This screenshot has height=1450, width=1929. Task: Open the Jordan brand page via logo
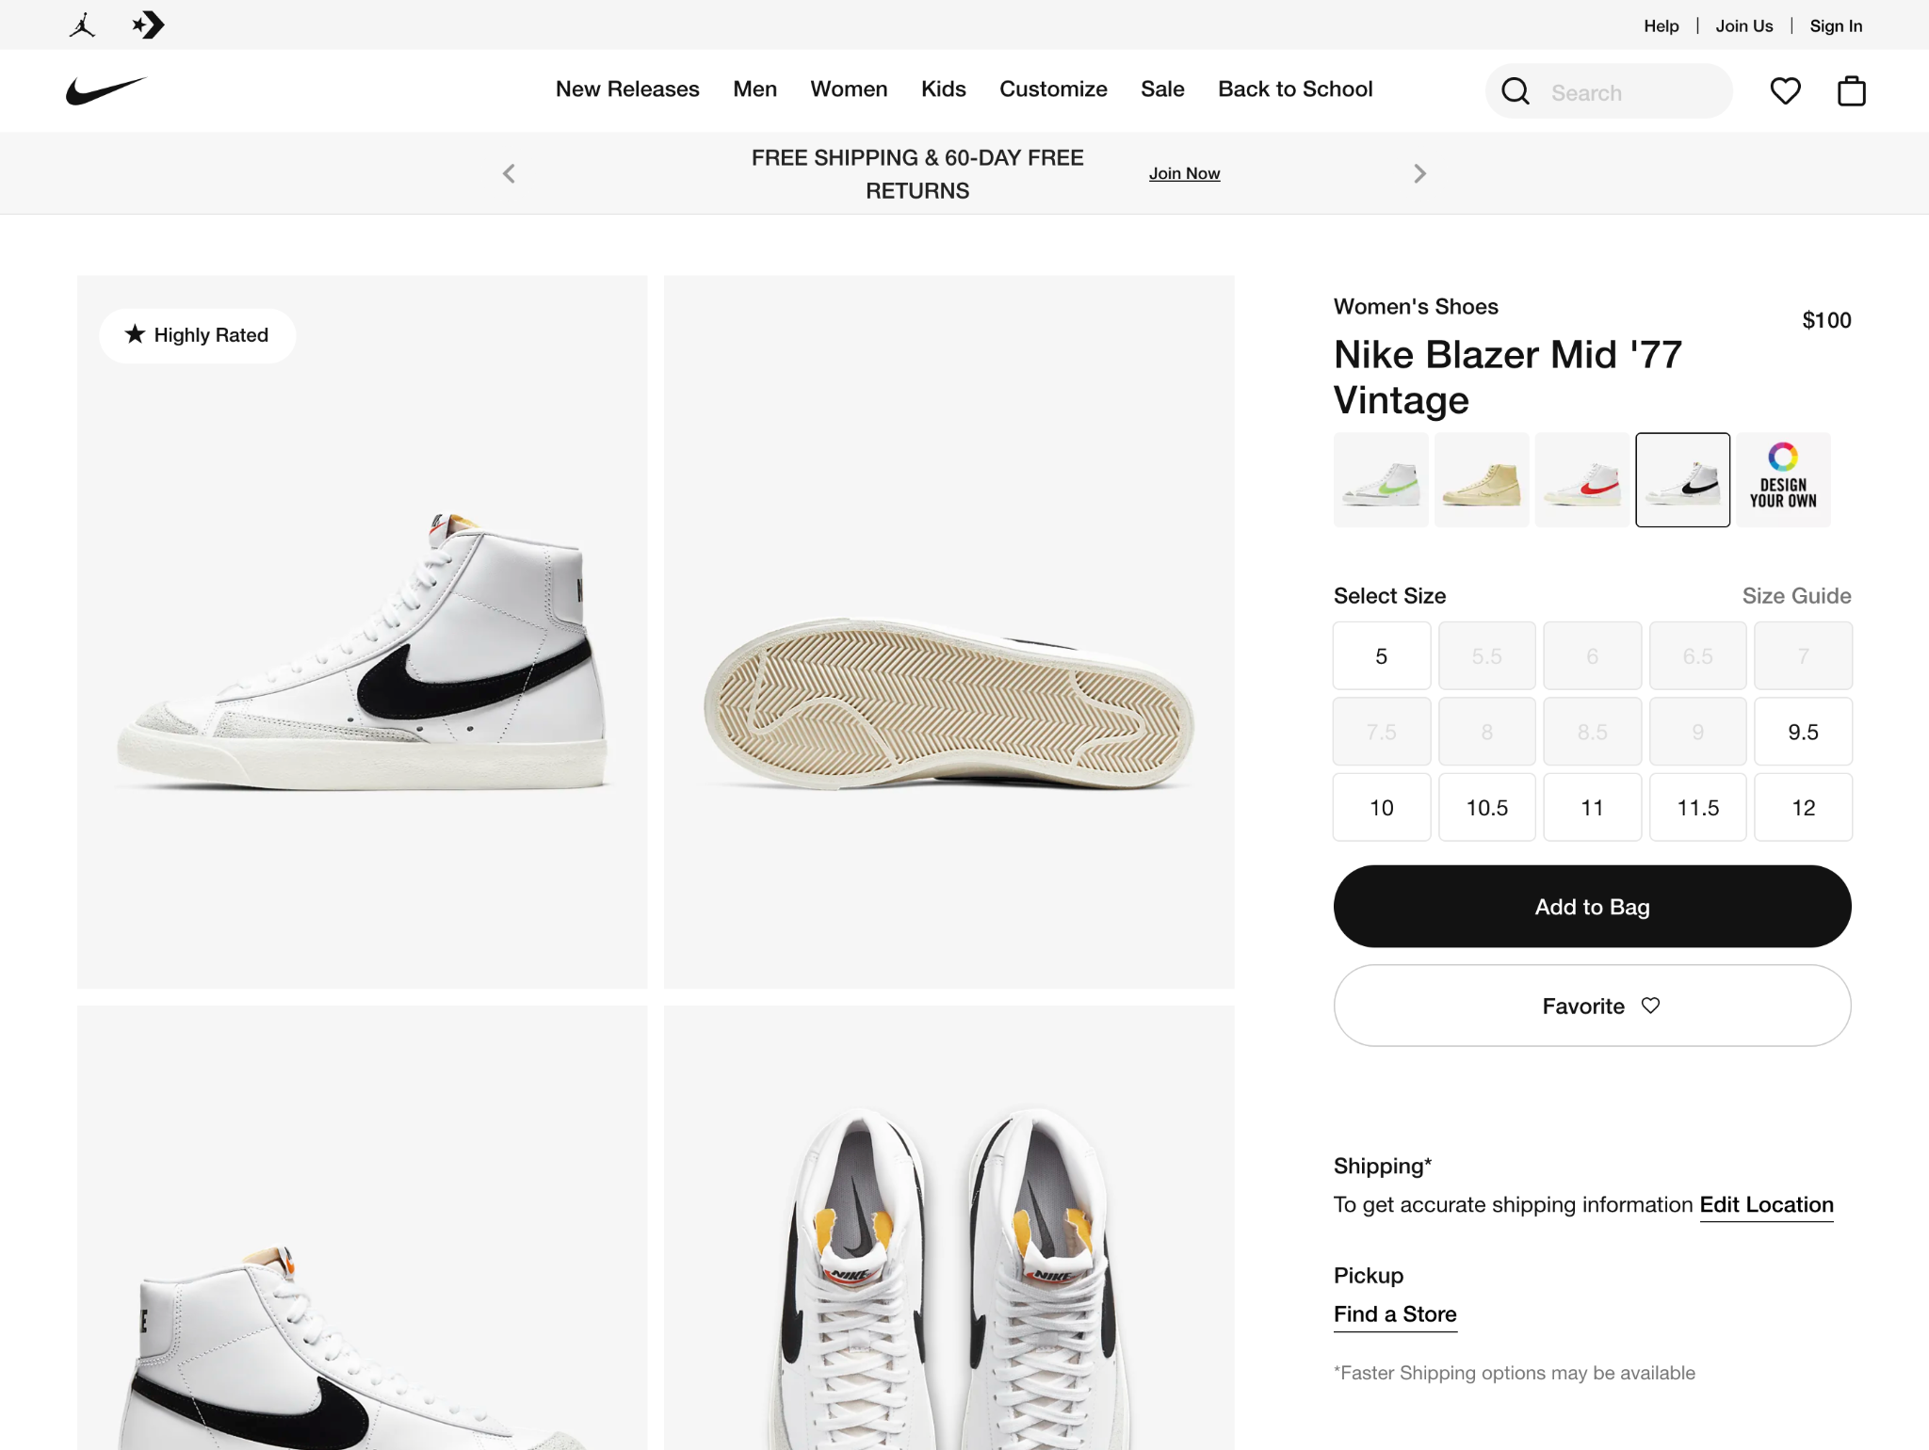(x=84, y=24)
